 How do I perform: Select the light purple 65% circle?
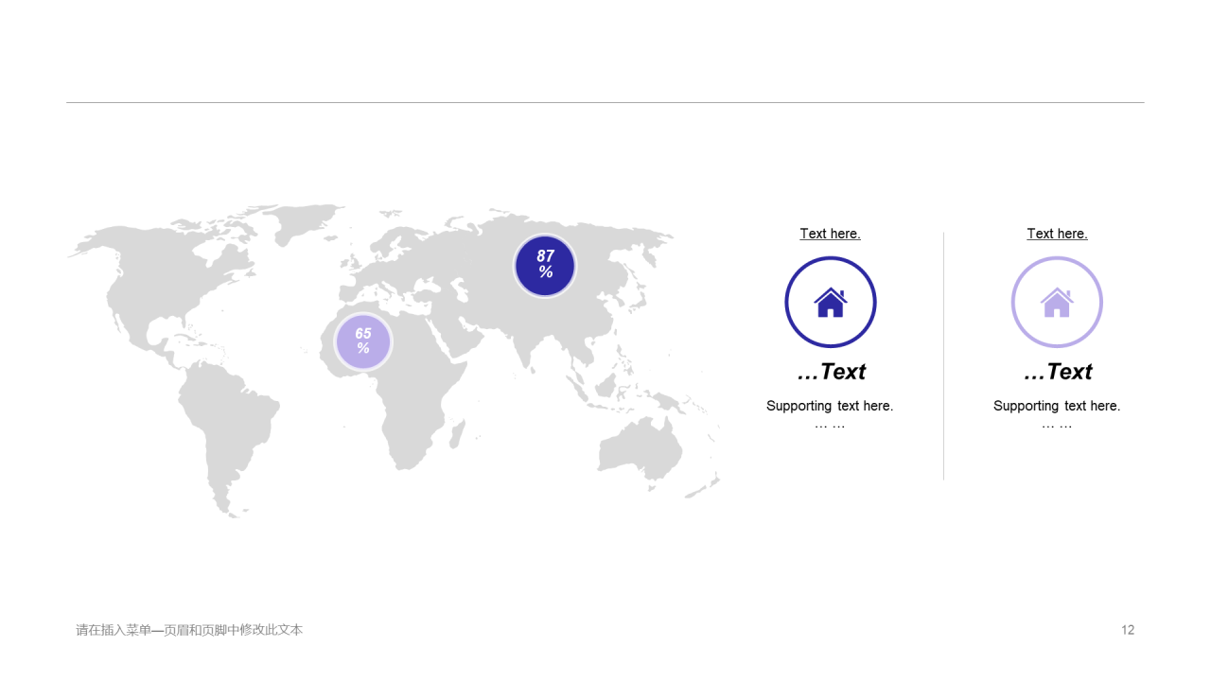pos(363,341)
